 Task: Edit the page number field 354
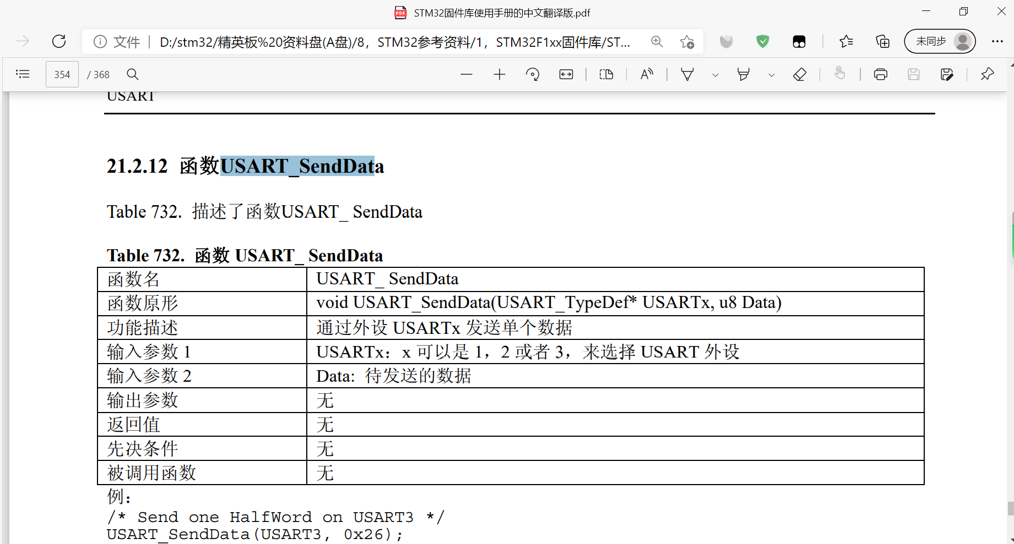click(62, 74)
